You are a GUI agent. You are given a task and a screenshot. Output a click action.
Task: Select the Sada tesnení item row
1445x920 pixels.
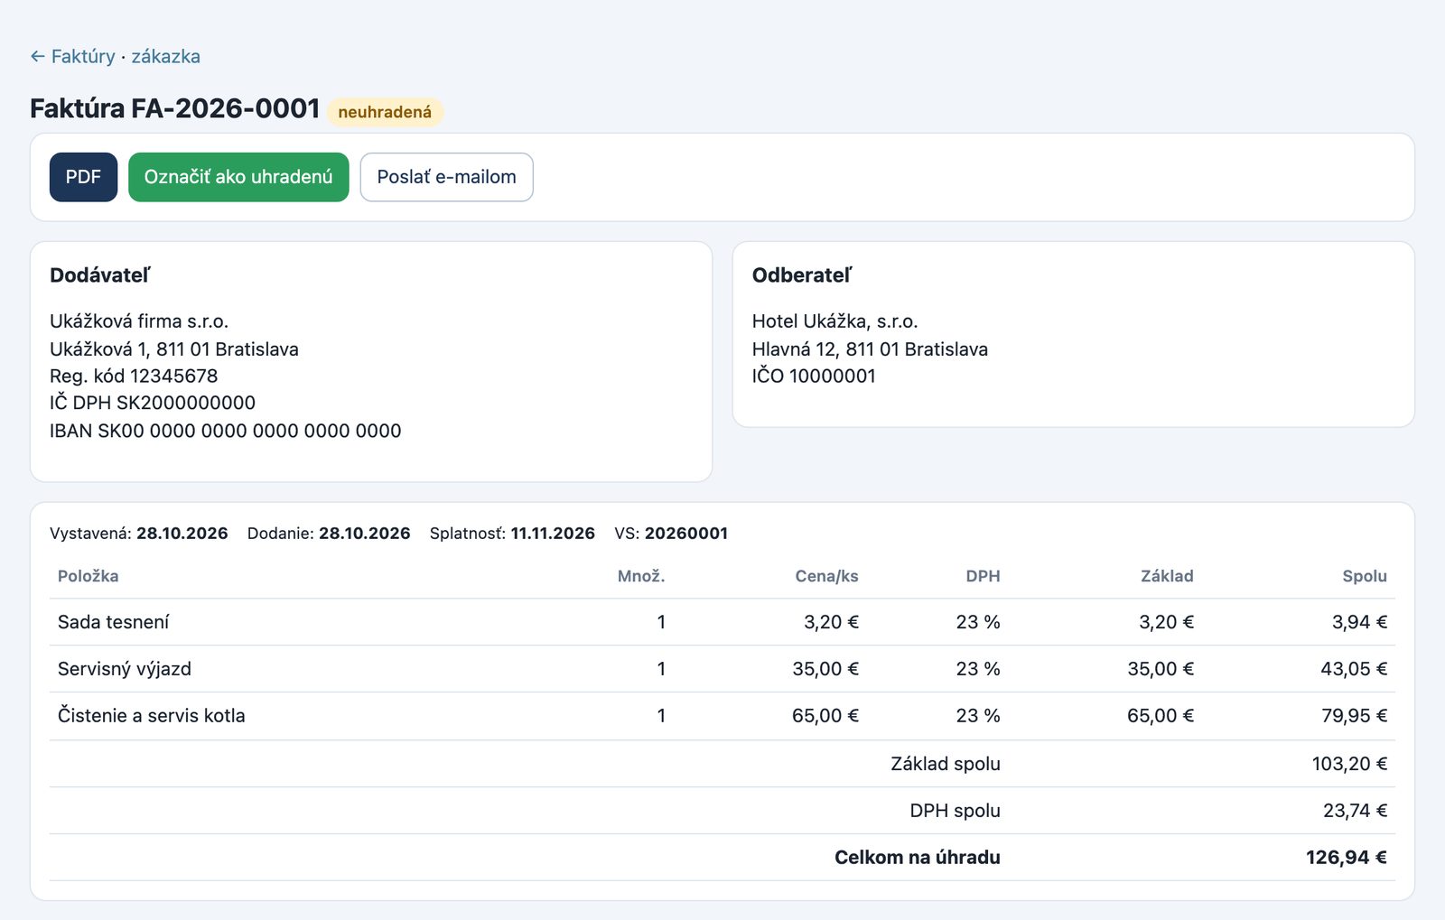pos(722,622)
